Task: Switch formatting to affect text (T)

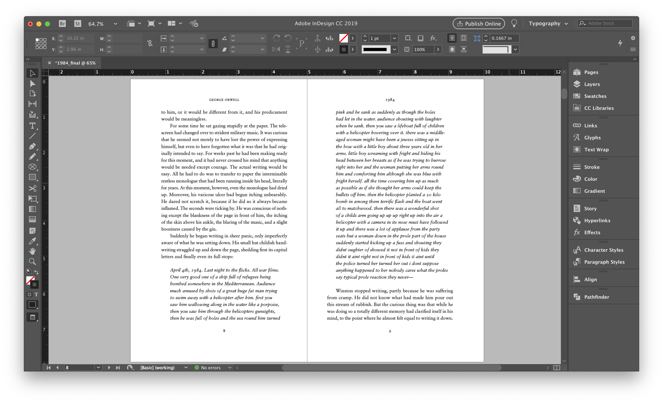Action: [x=36, y=294]
